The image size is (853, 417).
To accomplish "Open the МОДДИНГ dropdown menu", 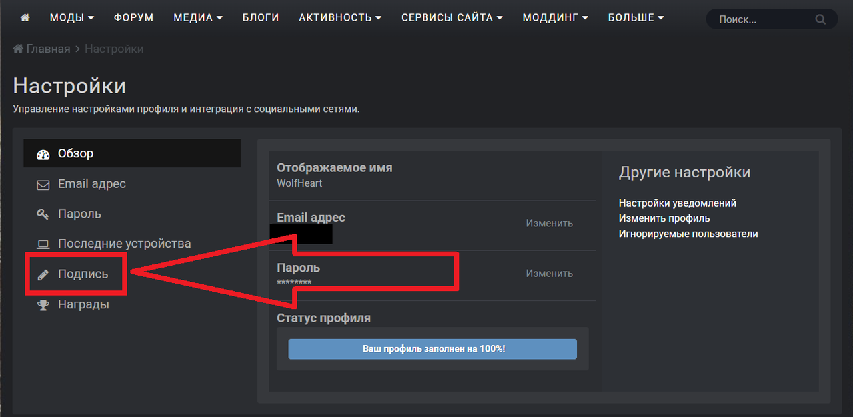I will click(556, 18).
